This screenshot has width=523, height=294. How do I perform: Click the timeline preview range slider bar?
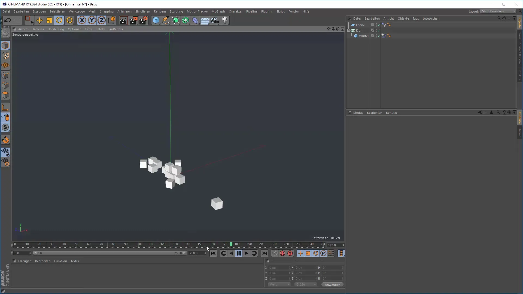110,253
